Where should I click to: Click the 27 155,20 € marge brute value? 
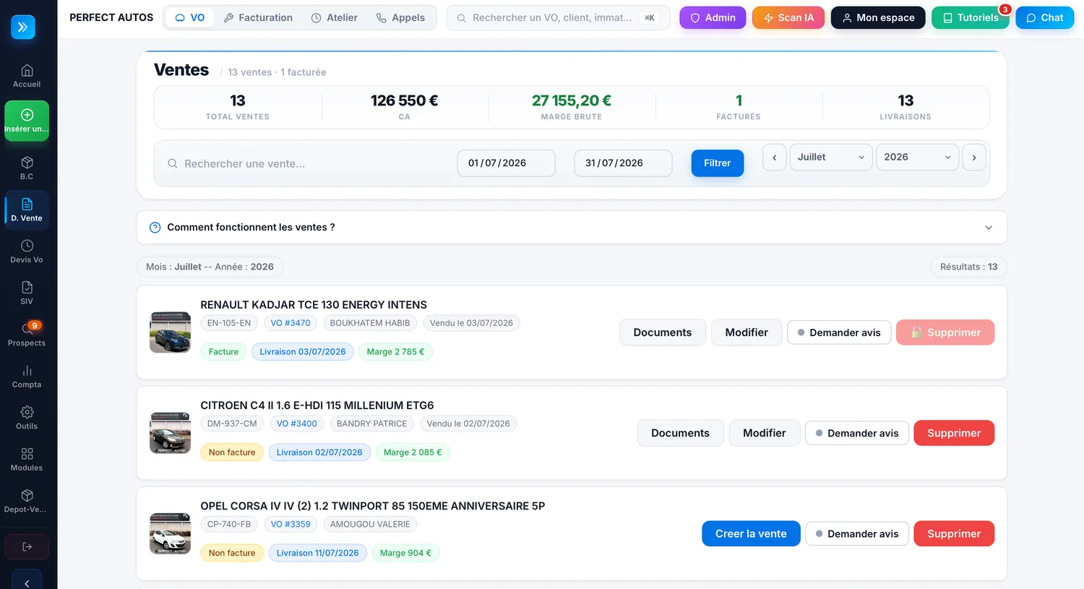(572, 100)
